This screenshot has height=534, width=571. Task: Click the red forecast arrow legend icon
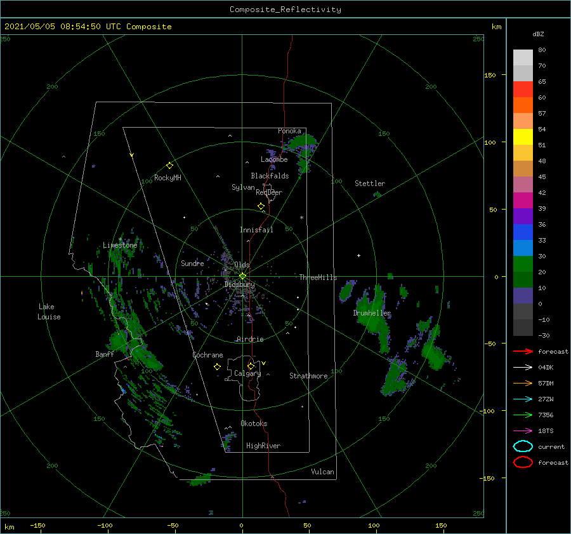coord(523,351)
